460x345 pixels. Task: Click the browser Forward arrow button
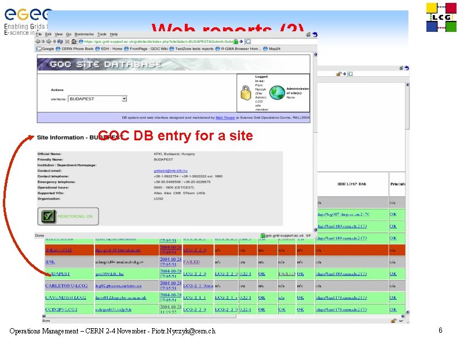pyautogui.click(x=49, y=41)
